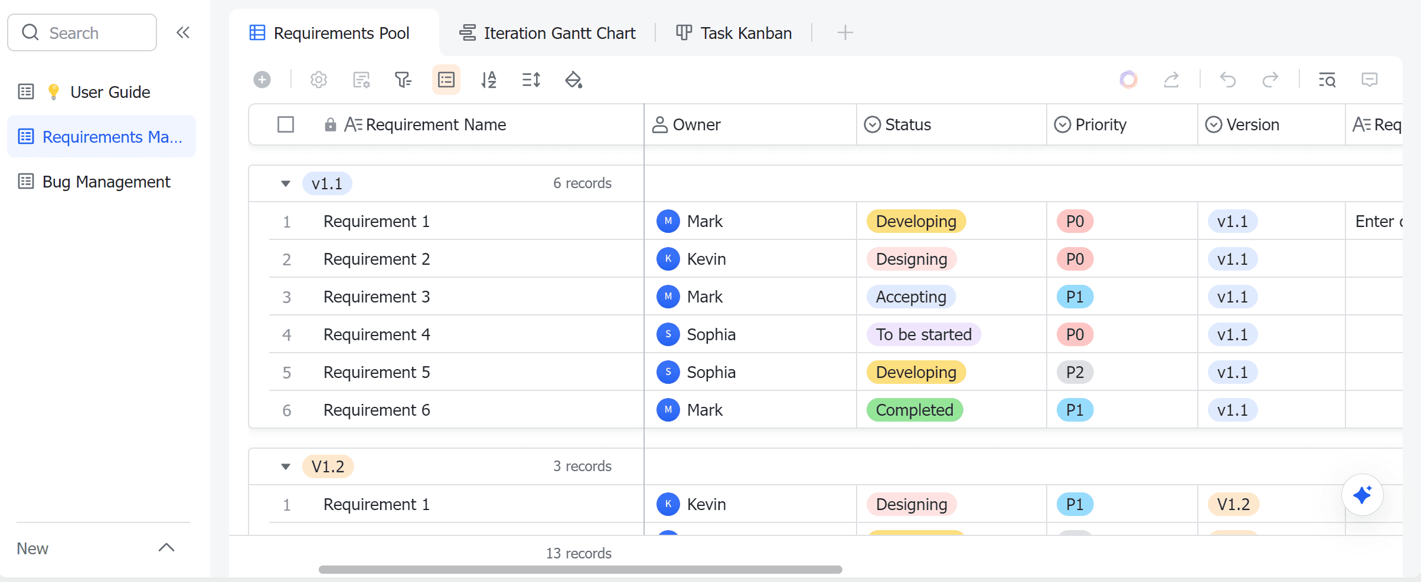Switch to the Iteration Gantt Chart tab
1421x582 pixels.
point(548,33)
